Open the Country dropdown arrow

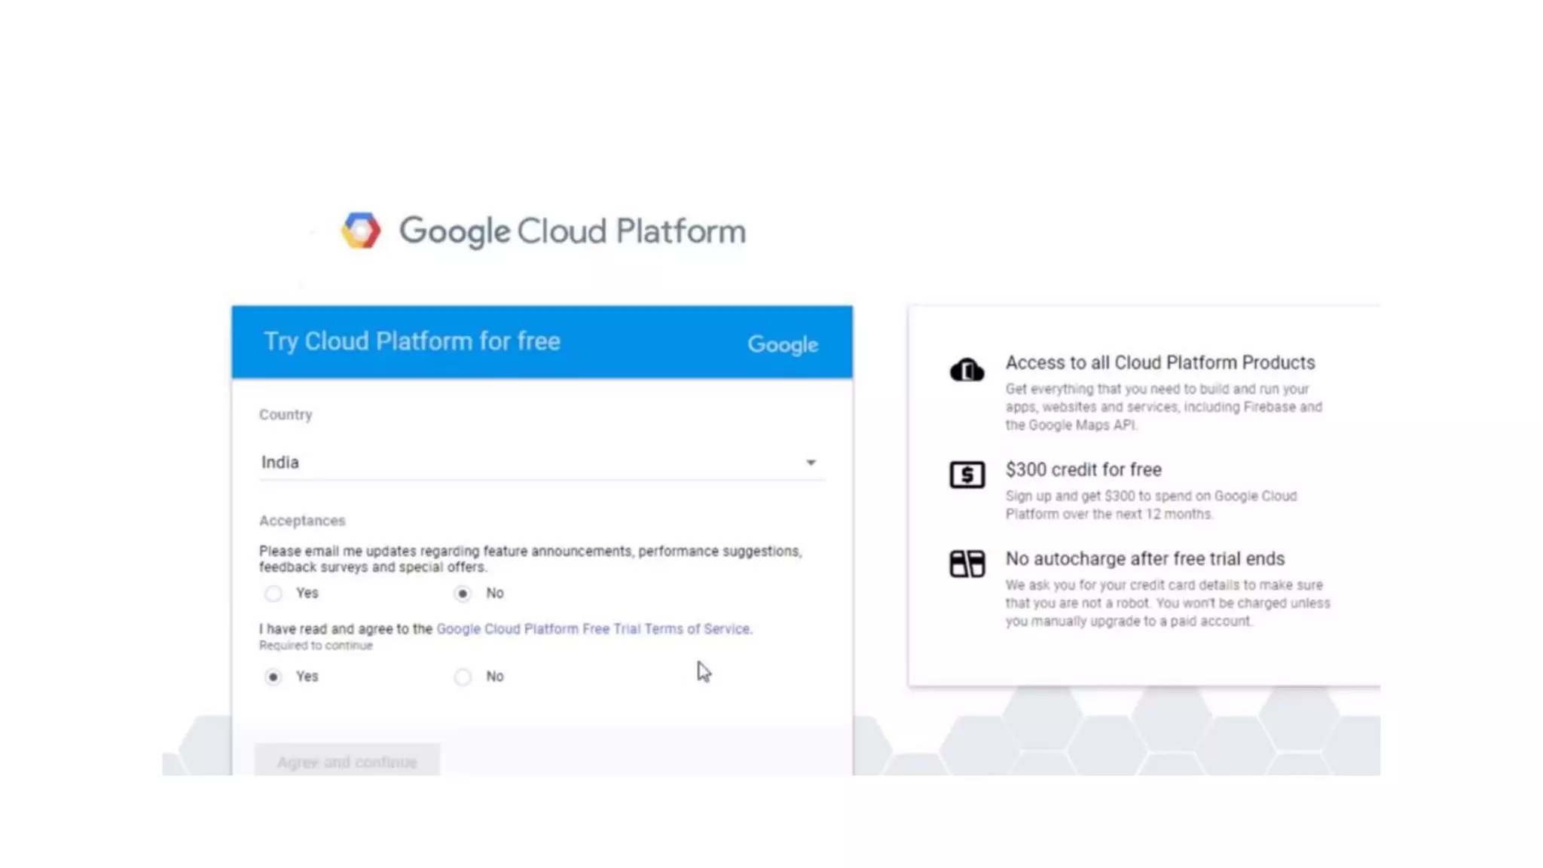[x=811, y=463]
